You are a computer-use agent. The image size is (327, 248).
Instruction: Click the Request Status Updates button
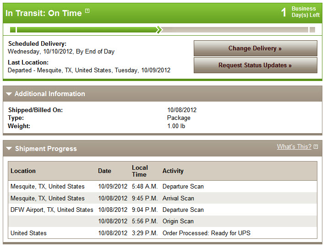[x=256, y=65]
